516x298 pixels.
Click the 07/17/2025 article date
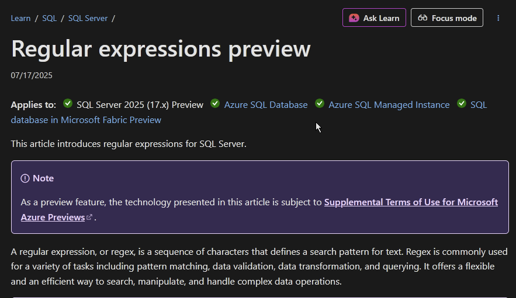32,75
